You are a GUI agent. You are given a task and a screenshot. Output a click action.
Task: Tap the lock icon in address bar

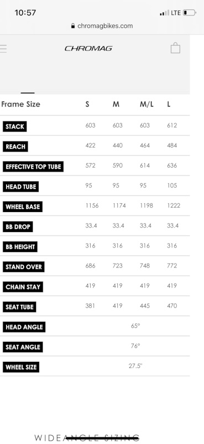[x=73, y=26]
